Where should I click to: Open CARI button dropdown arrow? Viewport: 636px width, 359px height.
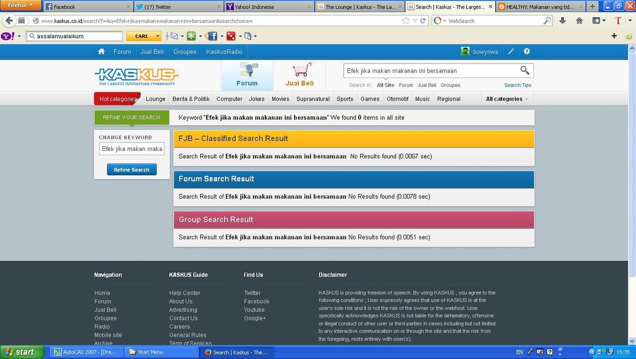pyautogui.click(x=159, y=36)
